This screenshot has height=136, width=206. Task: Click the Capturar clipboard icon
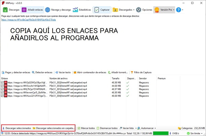[x=97, y=10]
